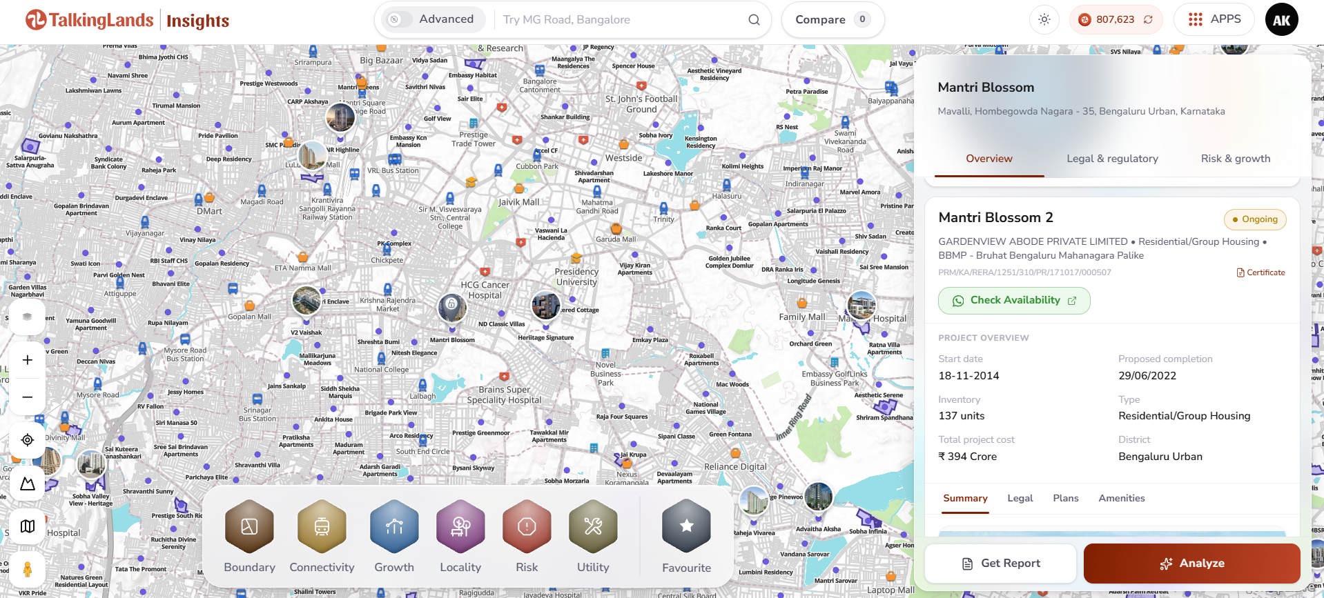The width and height of the screenshot is (1324, 598).
Task: Select the Legal sub-tab
Action: click(1020, 498)
